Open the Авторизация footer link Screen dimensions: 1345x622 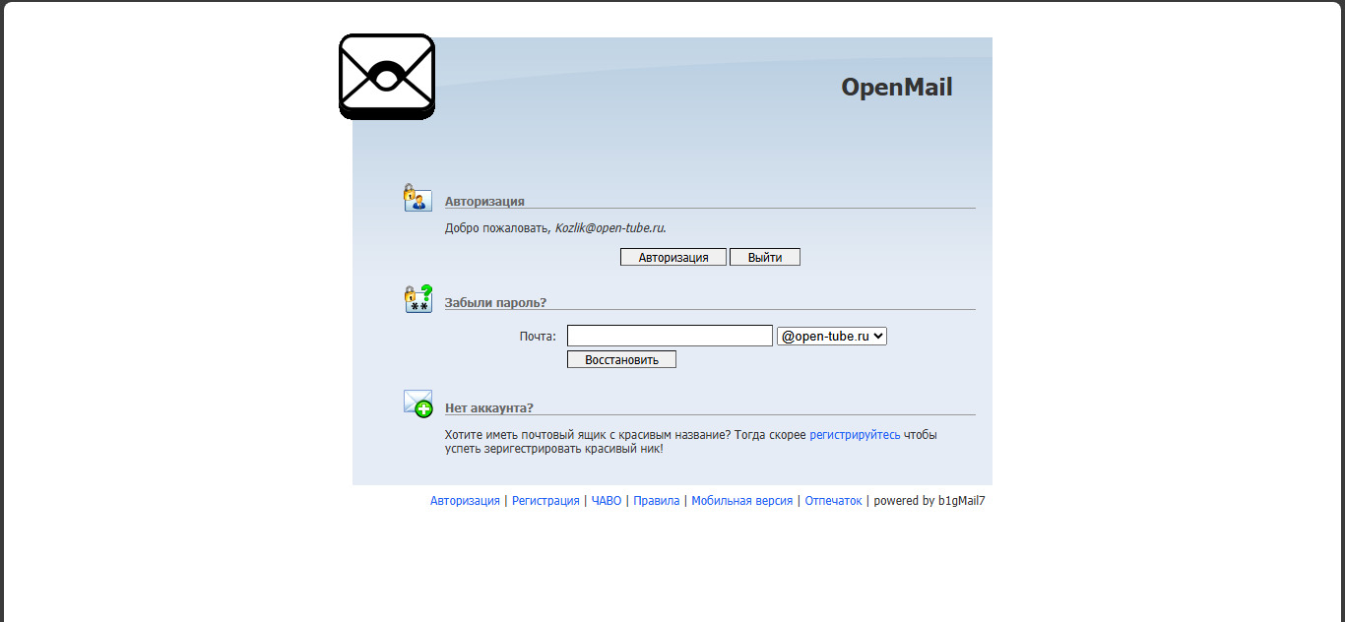[465, 501]
